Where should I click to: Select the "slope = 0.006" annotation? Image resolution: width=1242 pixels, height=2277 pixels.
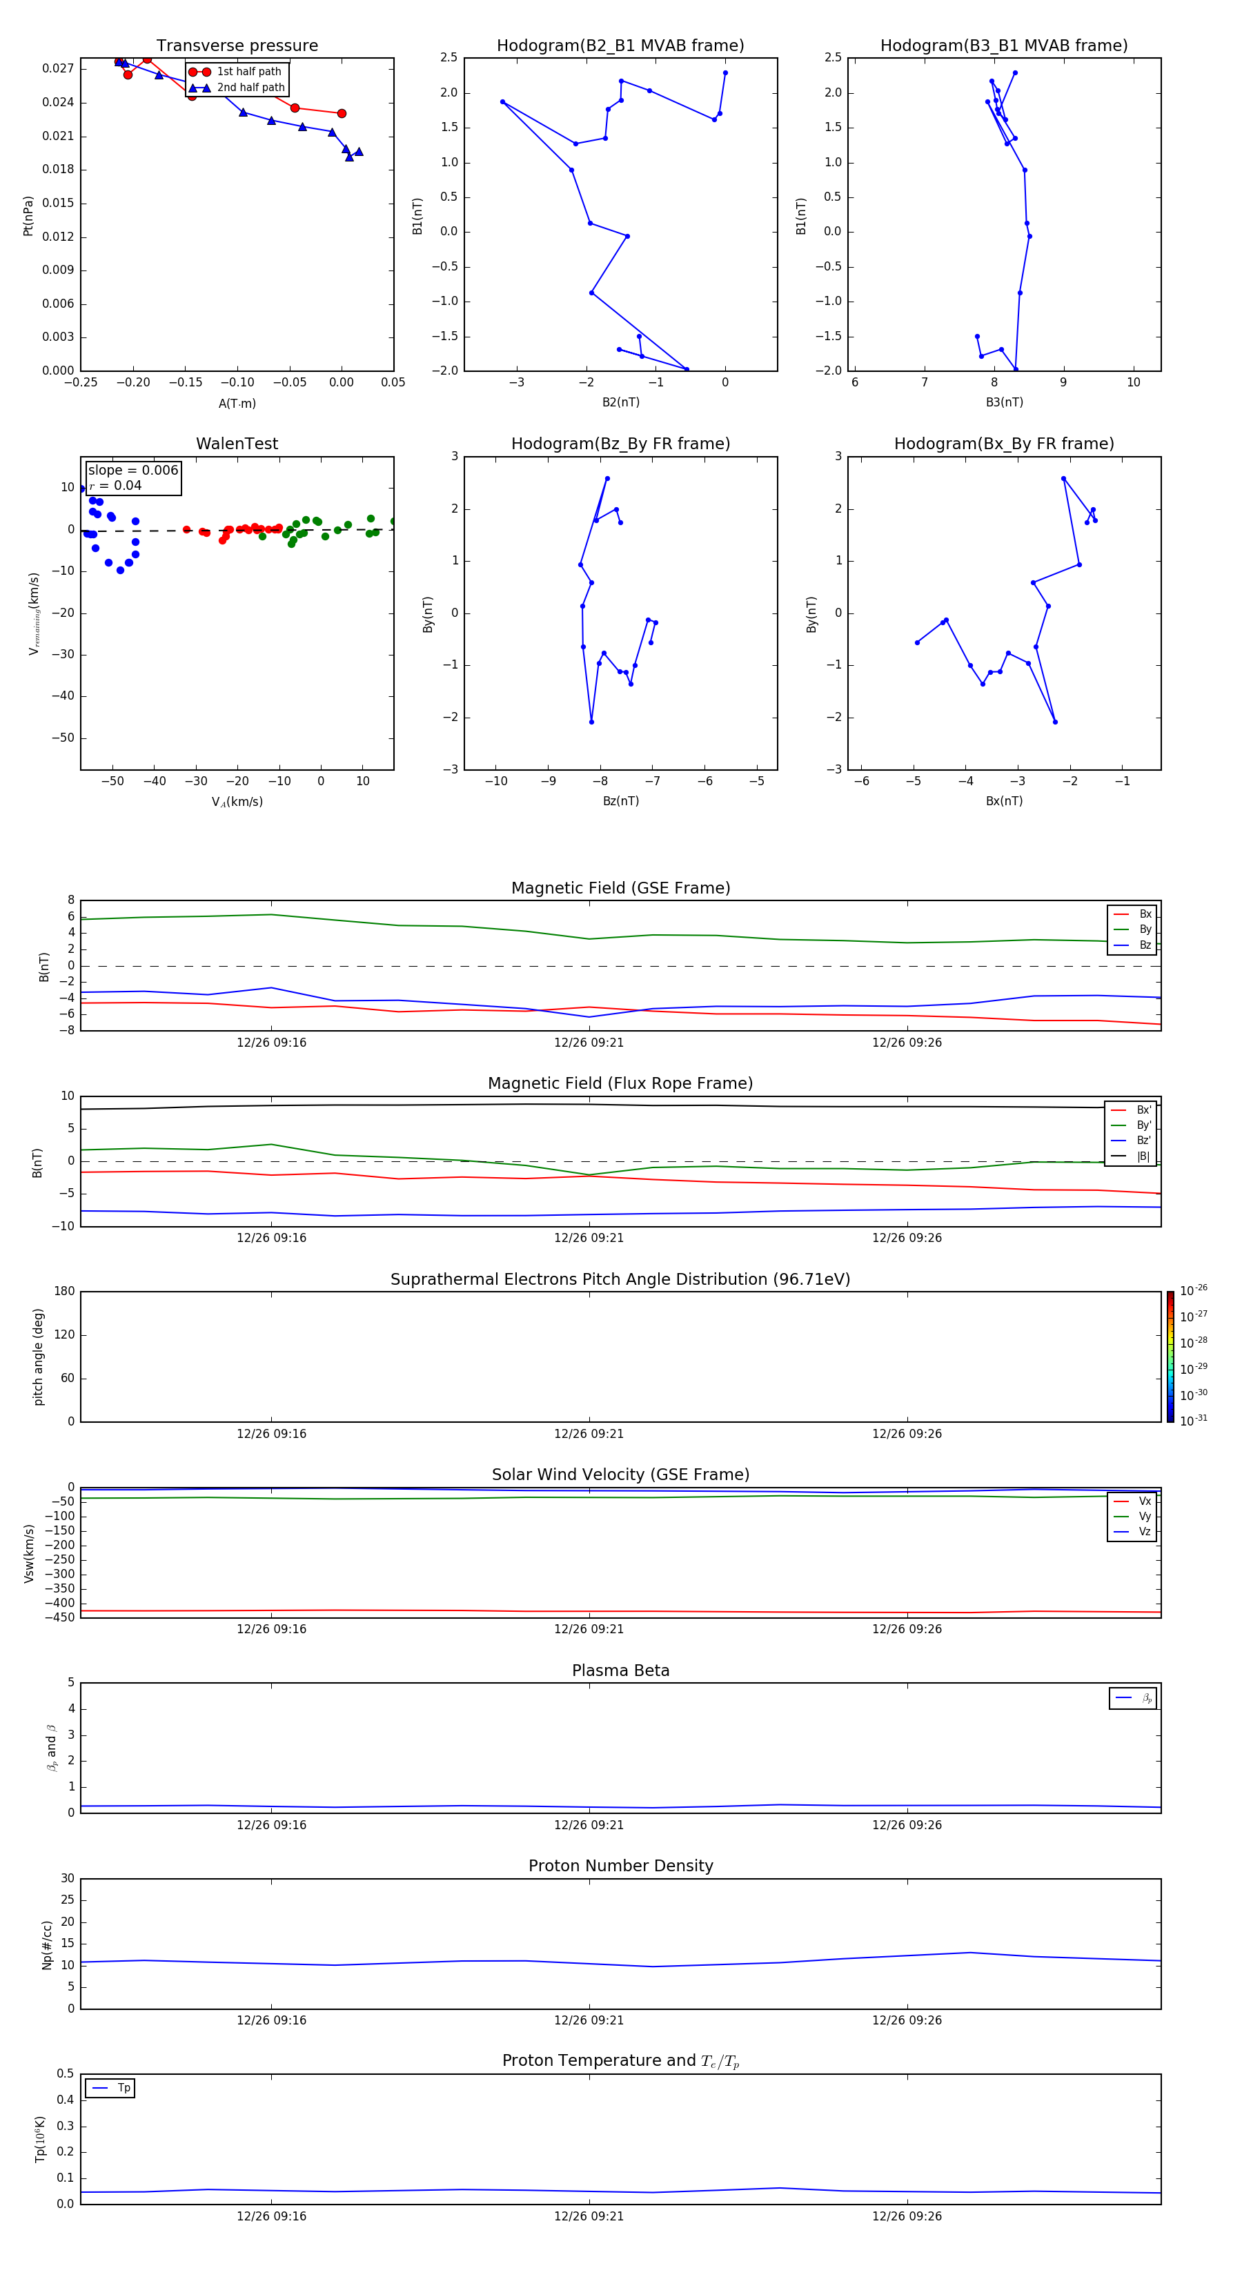[x=133, y=471]
